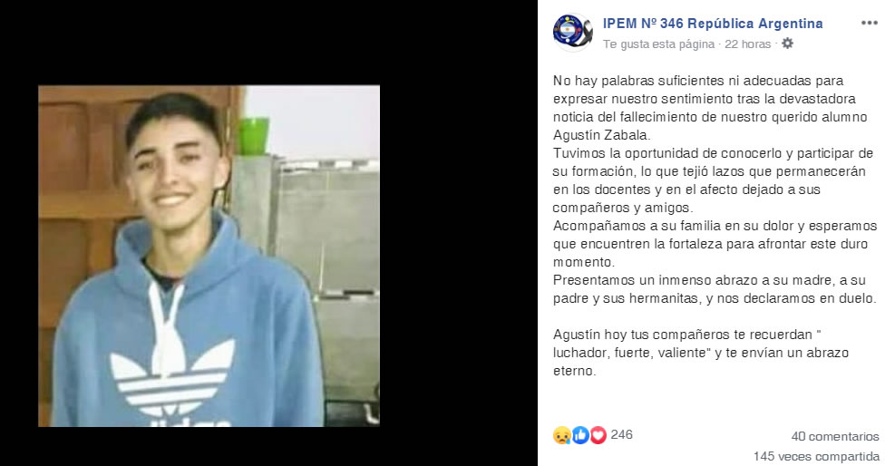Click the blue thumbs-up like reaction
This screenshot has height=466, width=895.
click(580, 435)
